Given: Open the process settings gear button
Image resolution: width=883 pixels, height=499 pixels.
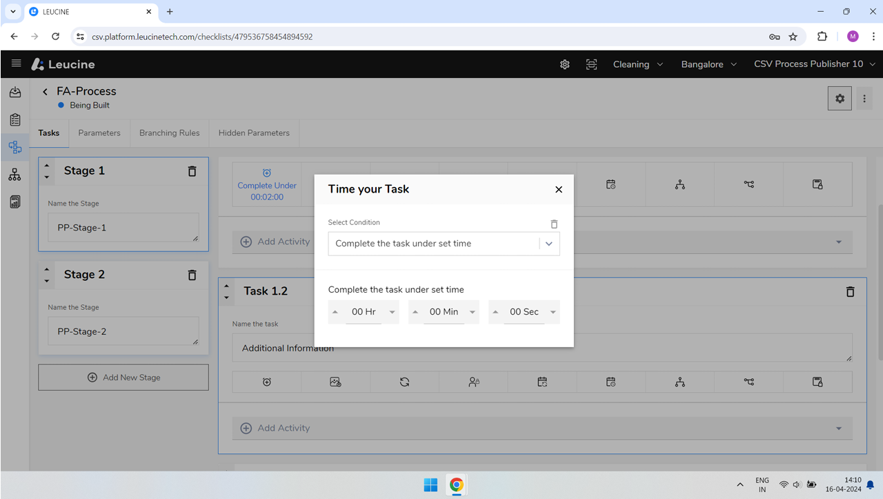Looking at the screenshot, I should (840, 99).
